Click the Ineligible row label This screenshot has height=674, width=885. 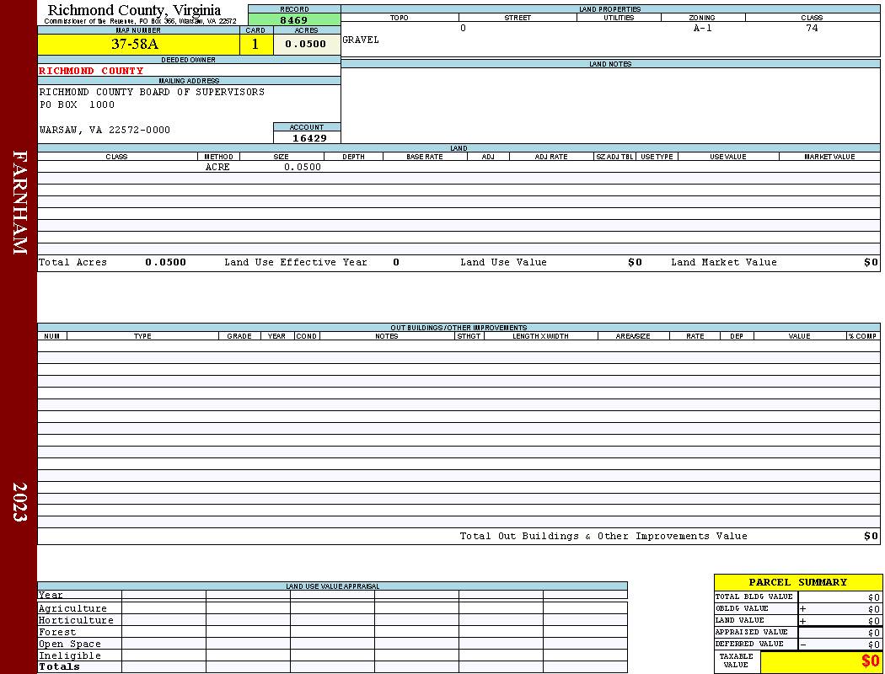click(x=69, y=655)
